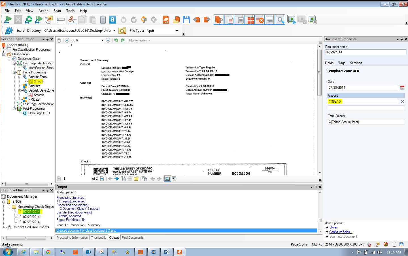
Task: Open Document Properties panel options arrow
Action: (398, 39)
